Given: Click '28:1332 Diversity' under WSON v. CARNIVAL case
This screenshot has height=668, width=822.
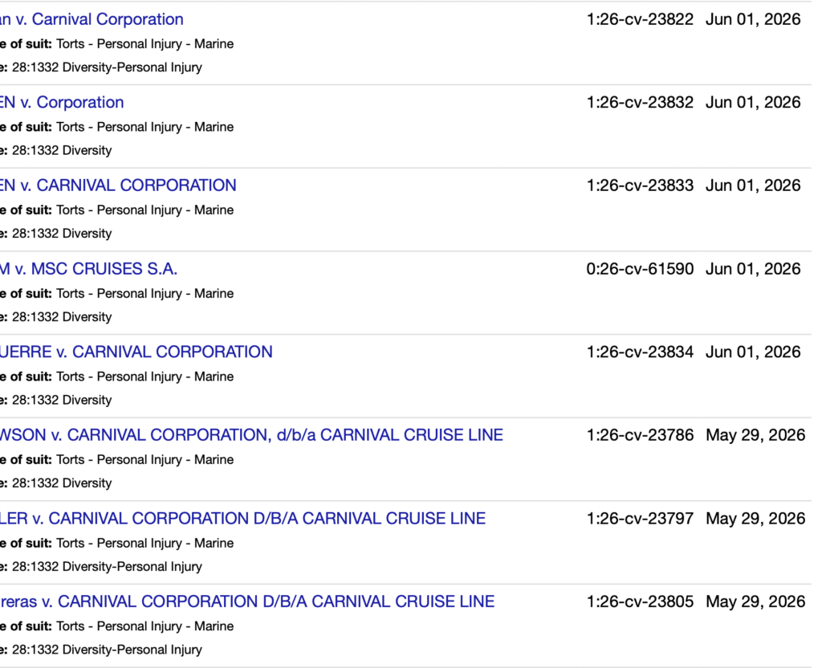Looking at the screenshot, I should point(62,483).
